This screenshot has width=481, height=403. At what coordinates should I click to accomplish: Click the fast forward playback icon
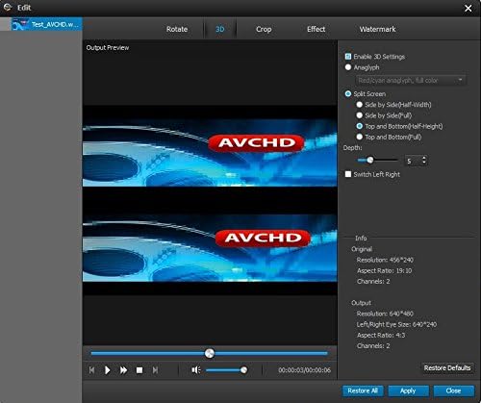tap(123, 370)
